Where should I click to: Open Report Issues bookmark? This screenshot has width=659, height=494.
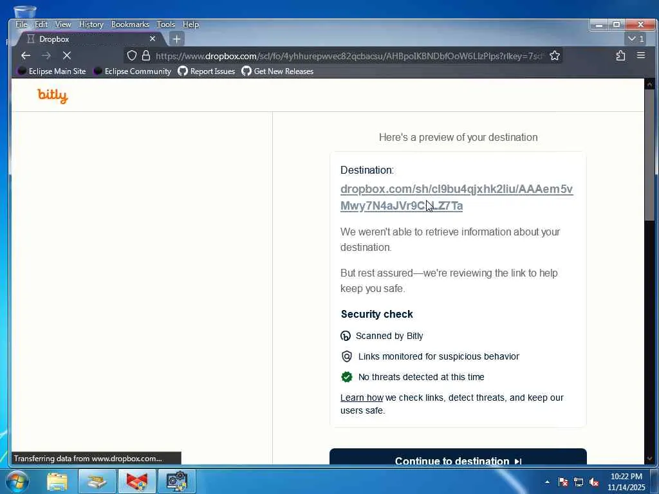(207, 71)
